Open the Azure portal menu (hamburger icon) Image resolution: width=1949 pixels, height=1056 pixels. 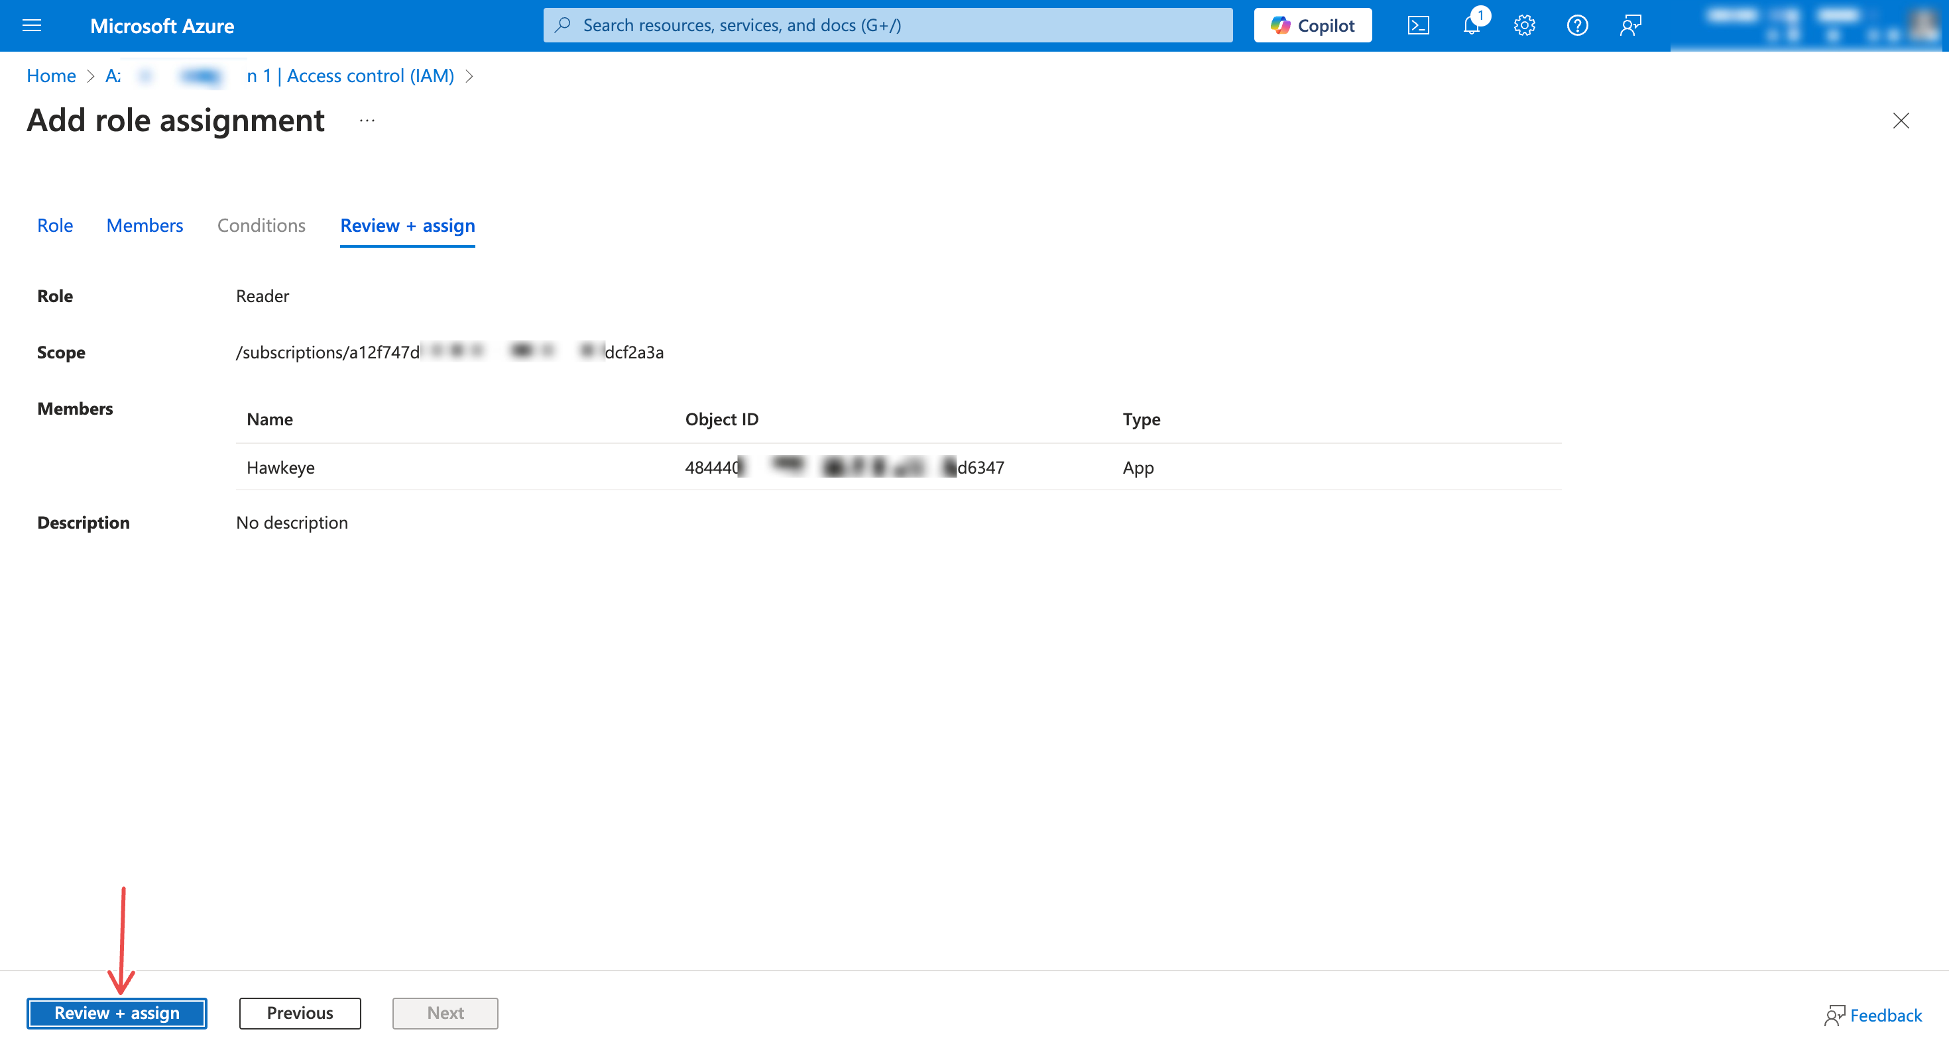click(32, 25)
